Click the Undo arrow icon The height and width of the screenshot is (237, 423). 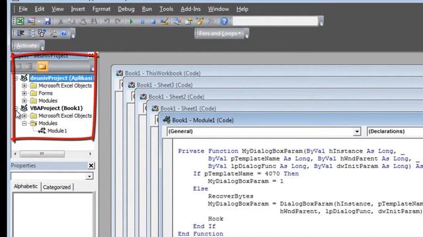pos(107,21)
